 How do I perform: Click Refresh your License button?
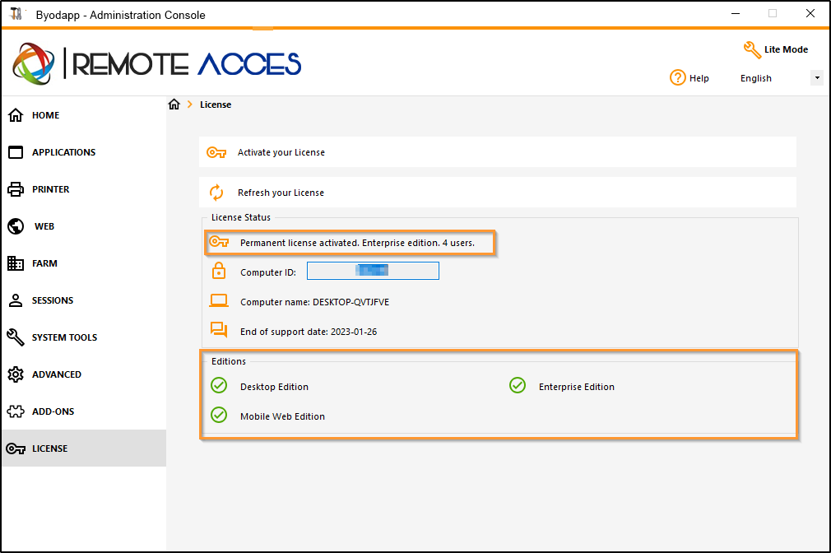[498, 193]
